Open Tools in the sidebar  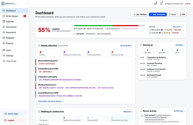[14, 50]
